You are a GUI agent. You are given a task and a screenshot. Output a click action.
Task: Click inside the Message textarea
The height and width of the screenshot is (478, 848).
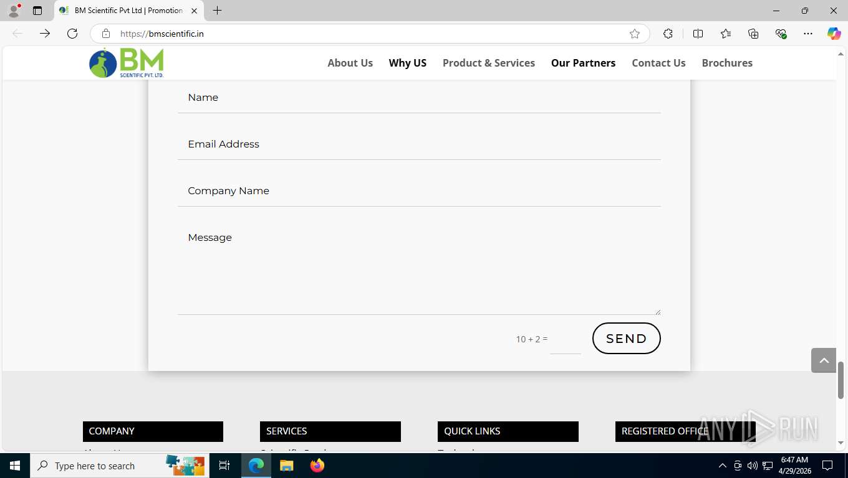click(419, 268)
